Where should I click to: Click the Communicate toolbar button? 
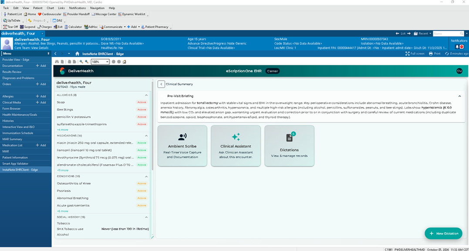coord(111,27)
